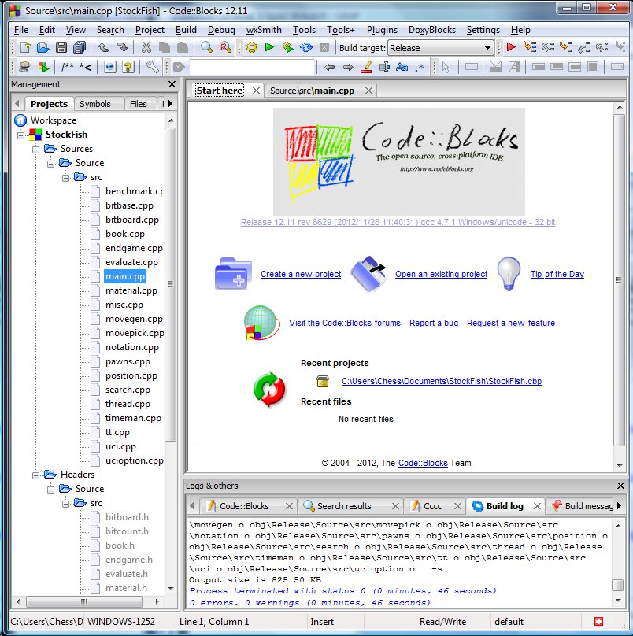Open DoxyBlocks preferences wrench icon
Viewport: 633px width, 636px height.
point(153,67)
